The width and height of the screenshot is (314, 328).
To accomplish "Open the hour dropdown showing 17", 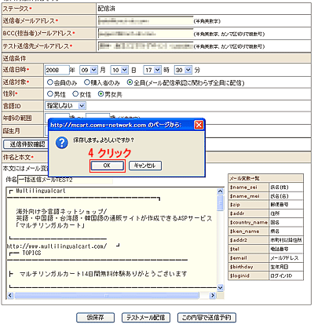I will [x=152, y=70].
